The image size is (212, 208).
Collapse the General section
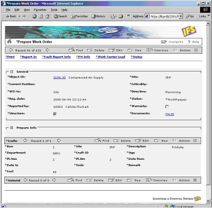tap(12, 71)
